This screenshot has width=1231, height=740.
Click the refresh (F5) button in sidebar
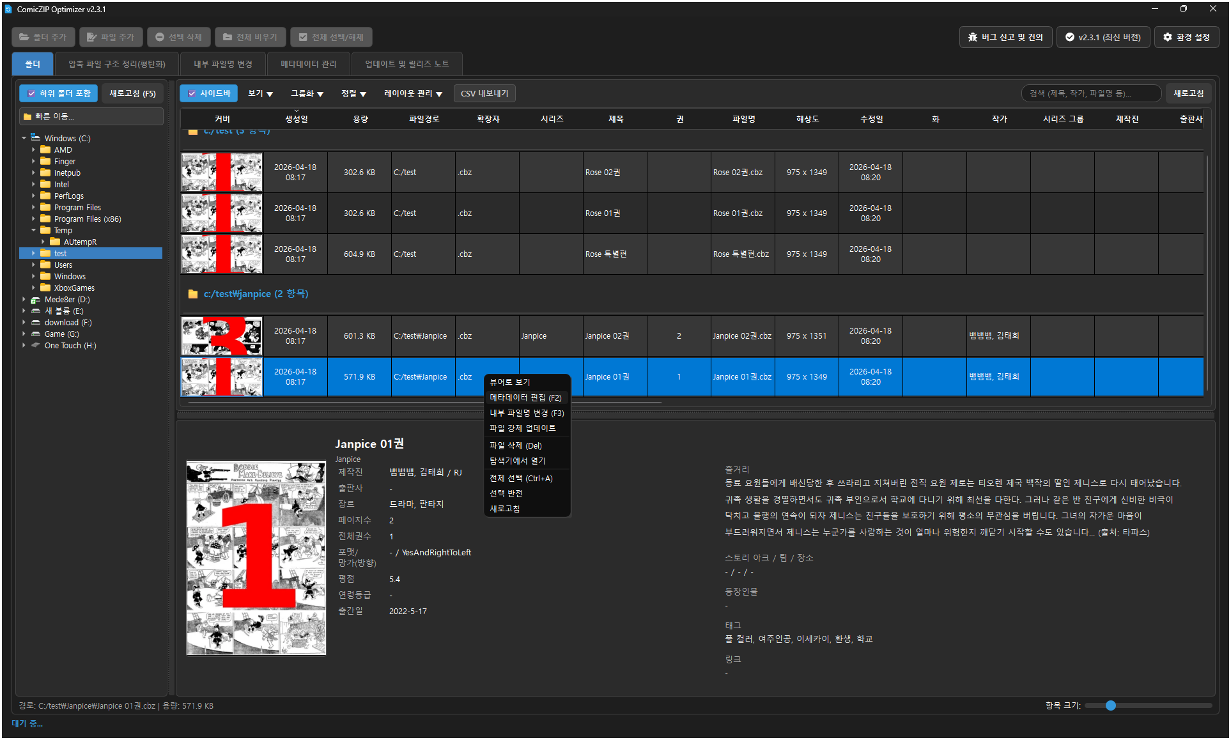point(132,93)
